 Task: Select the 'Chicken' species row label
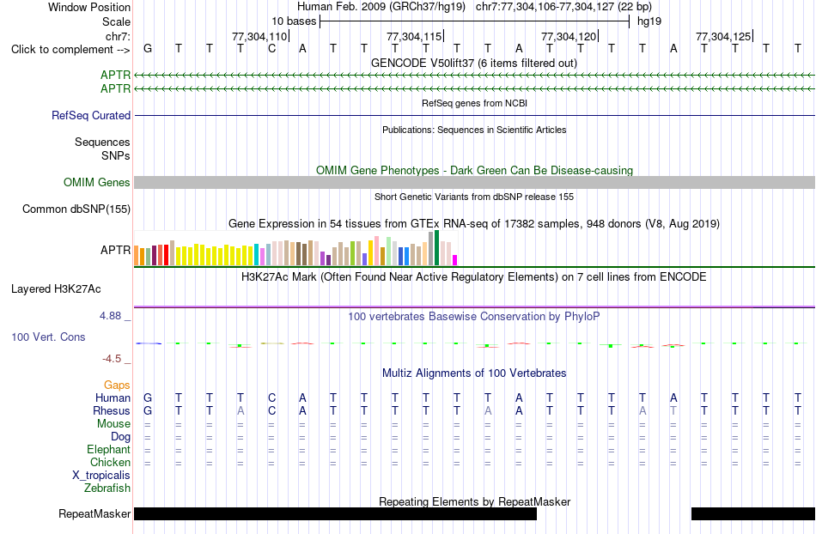pos(110,462)
